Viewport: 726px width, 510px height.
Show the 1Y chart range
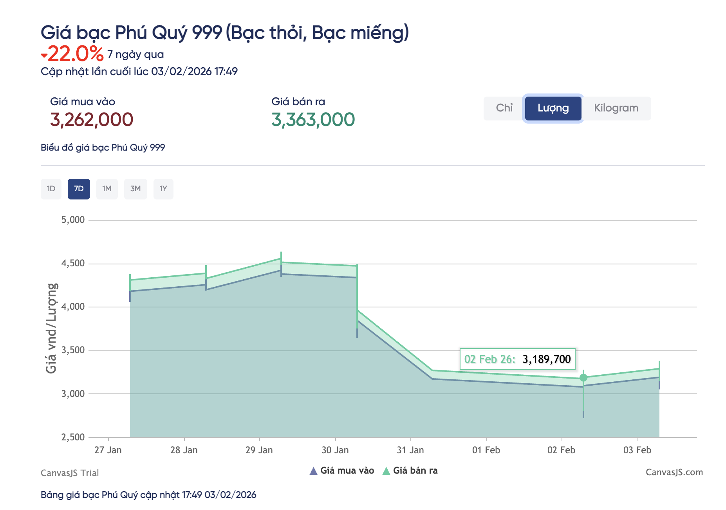tap(163, 189)
